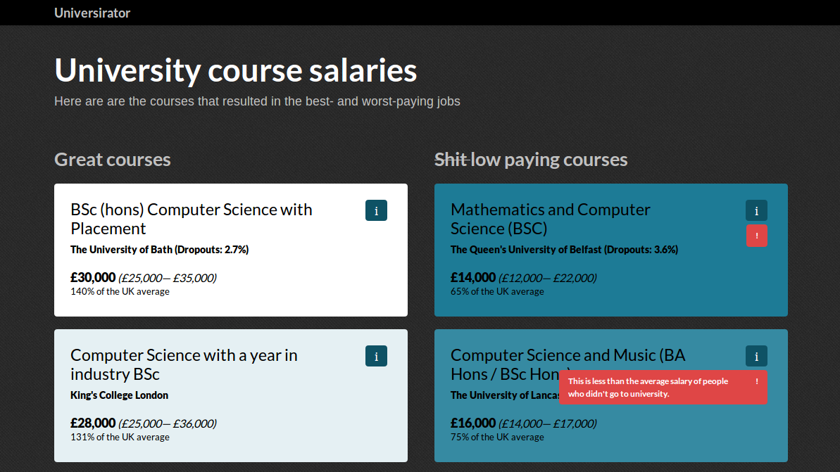Open info icon for King's College London course
The width and height of the screenshot is (840, 472).
376,356
